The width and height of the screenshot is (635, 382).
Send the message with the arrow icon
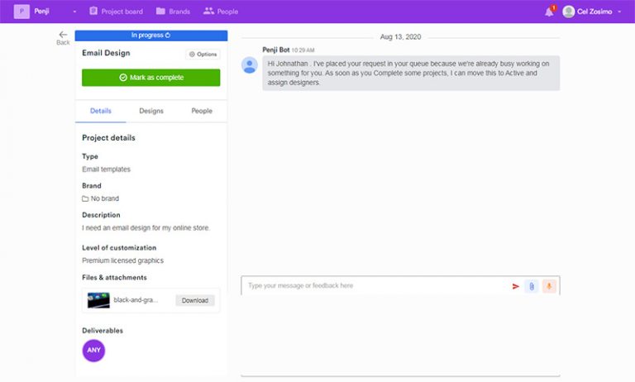point(516,286)
